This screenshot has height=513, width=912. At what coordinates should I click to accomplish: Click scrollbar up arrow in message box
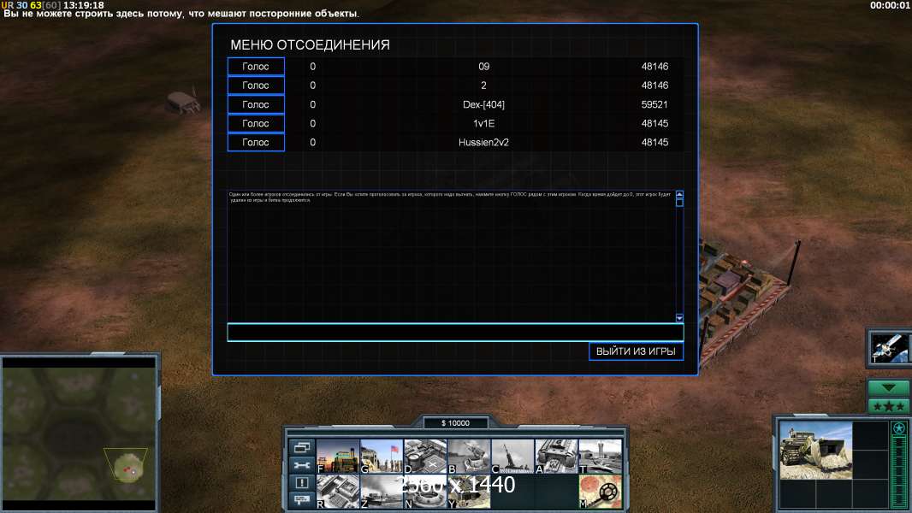[679, 194]
